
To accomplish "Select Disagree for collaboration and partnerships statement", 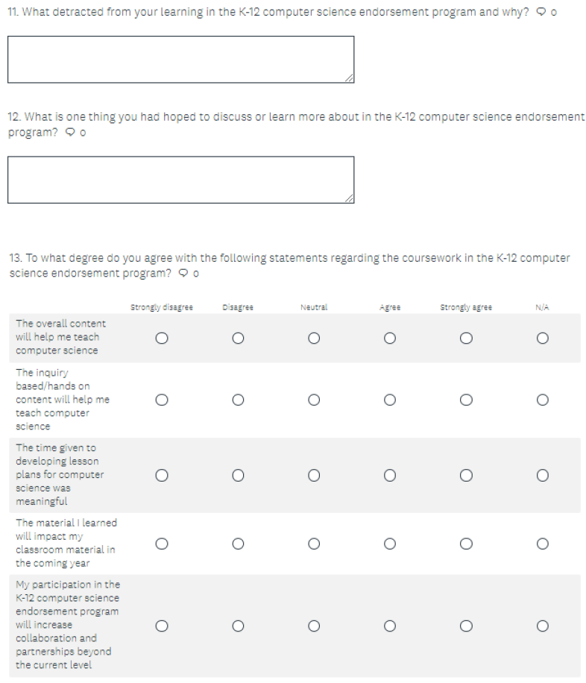I will pos(238,625).
